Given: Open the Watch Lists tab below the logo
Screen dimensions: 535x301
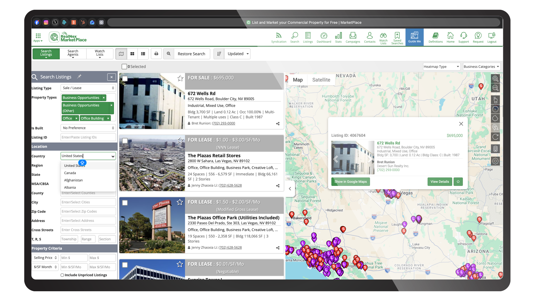Looking at the screenshot, I should (100, 54).
